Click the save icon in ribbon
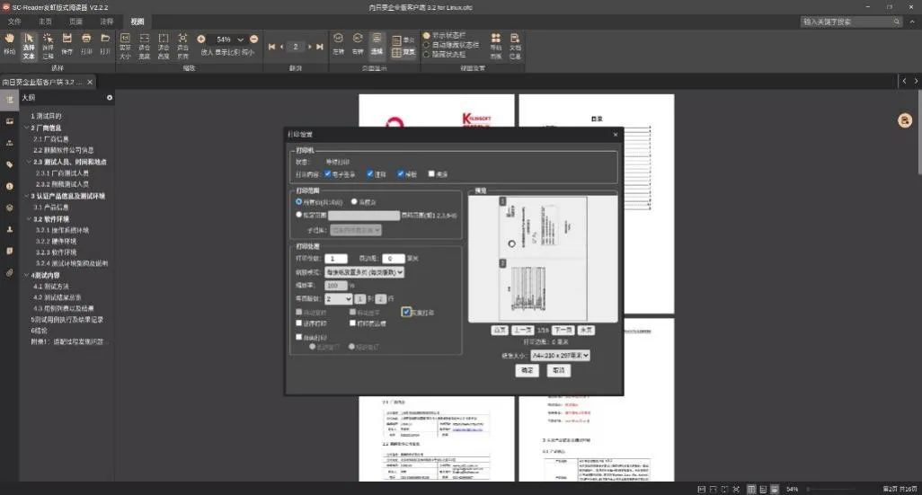Screen dimensions: 922x495 (66, 43)
